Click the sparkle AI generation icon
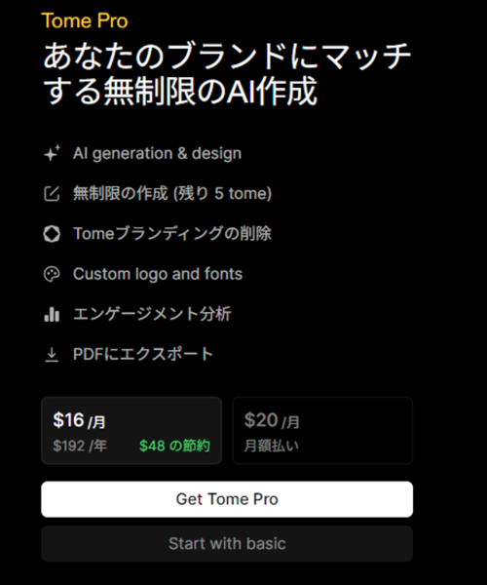Image resolution: width=487 pixels, height=585 pixels. (x=52, y=153)
